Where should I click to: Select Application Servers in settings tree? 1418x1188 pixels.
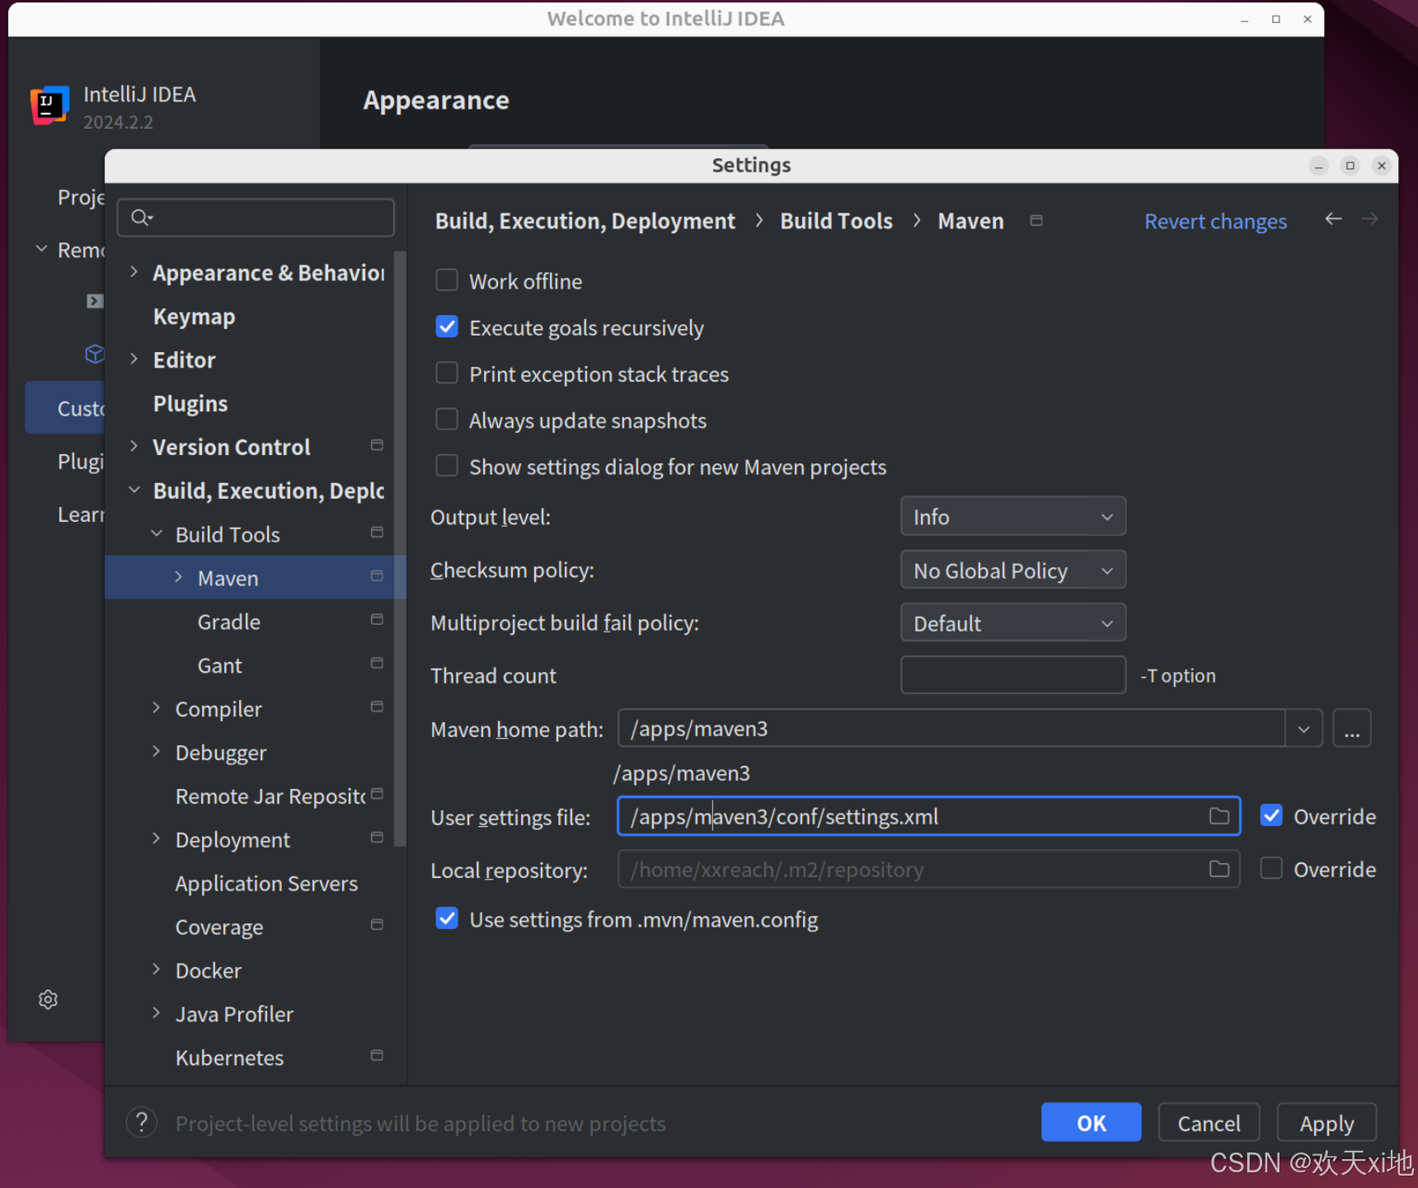[x=266, y=883]
